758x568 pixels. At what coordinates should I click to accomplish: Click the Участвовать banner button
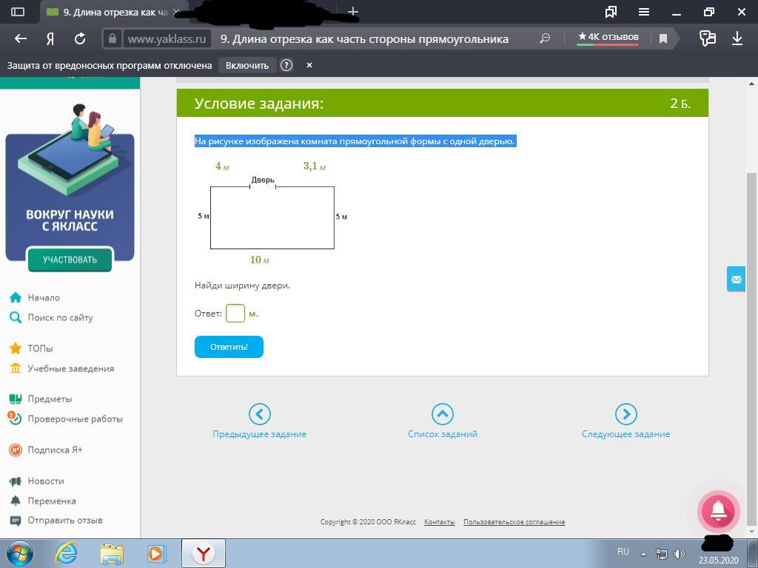(x=70, y=260)
